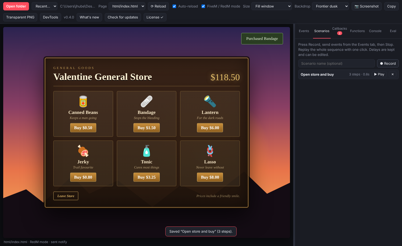Click the Lantern flashlight icon

[x=210, y=102]
